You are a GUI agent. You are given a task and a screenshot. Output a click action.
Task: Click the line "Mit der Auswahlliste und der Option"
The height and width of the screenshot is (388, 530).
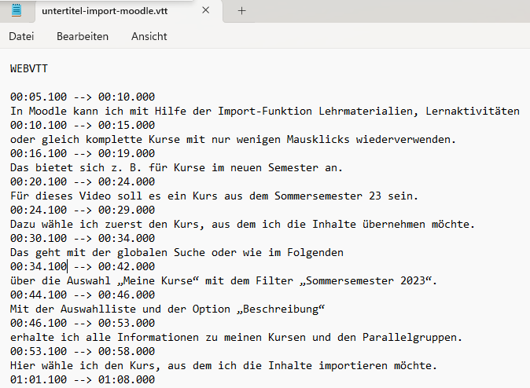pos(167,309)
